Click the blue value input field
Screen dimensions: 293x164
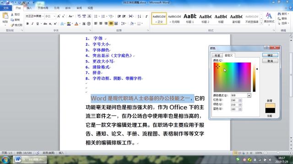coord(234,109)
